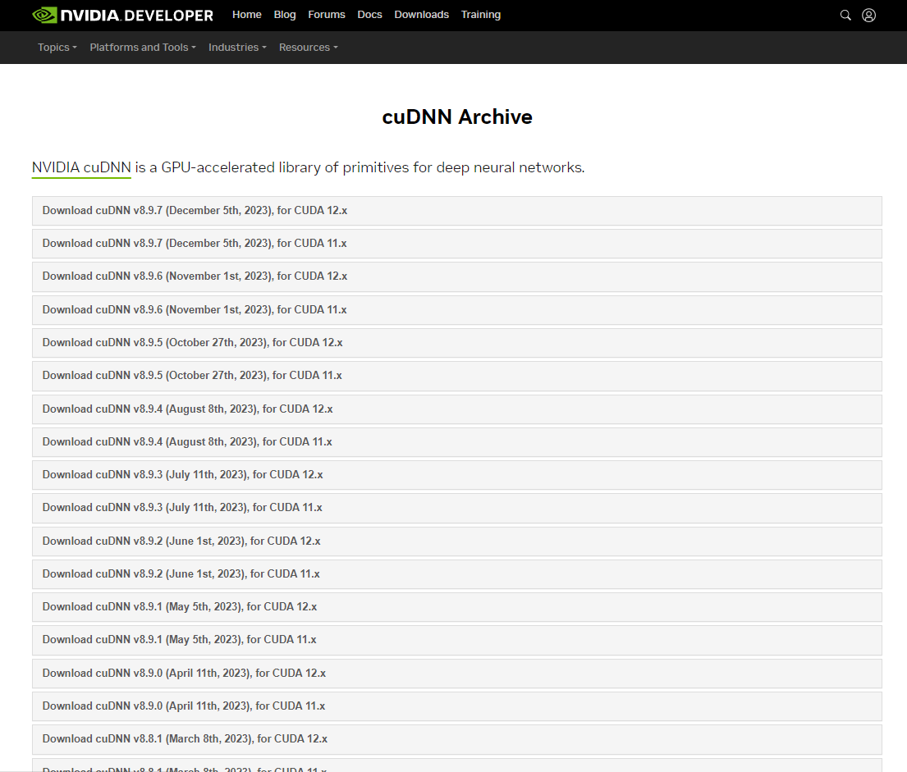Screen dimensions: 907x772
Task: Go to the Home menu item
Action: click(246, 14)
